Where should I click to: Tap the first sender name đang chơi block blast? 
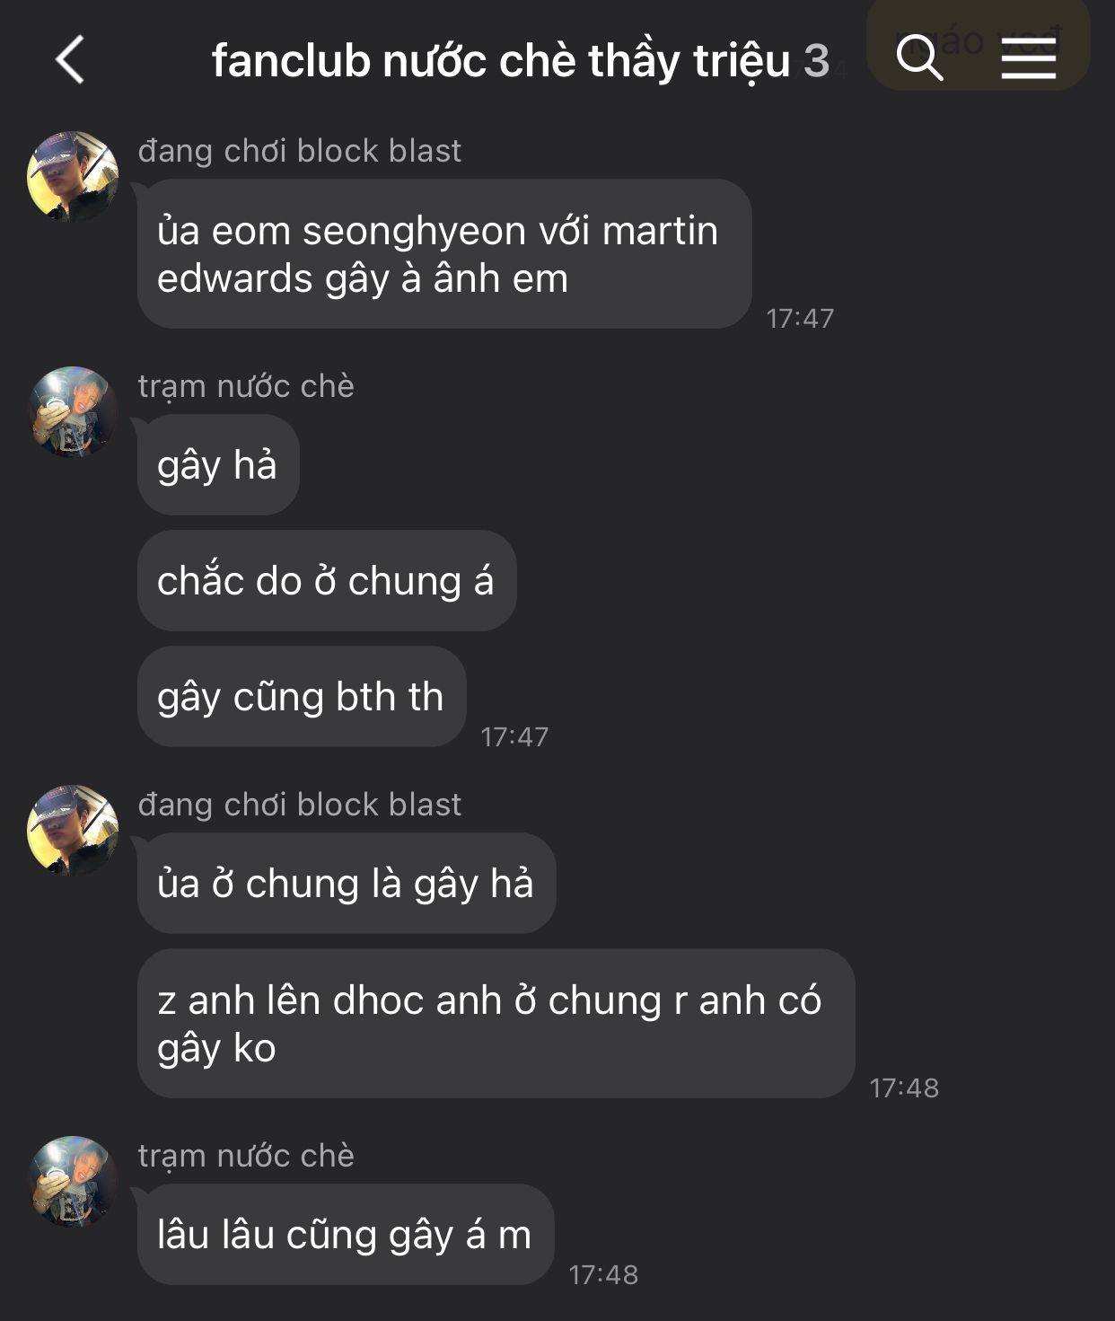click(300, 151)
